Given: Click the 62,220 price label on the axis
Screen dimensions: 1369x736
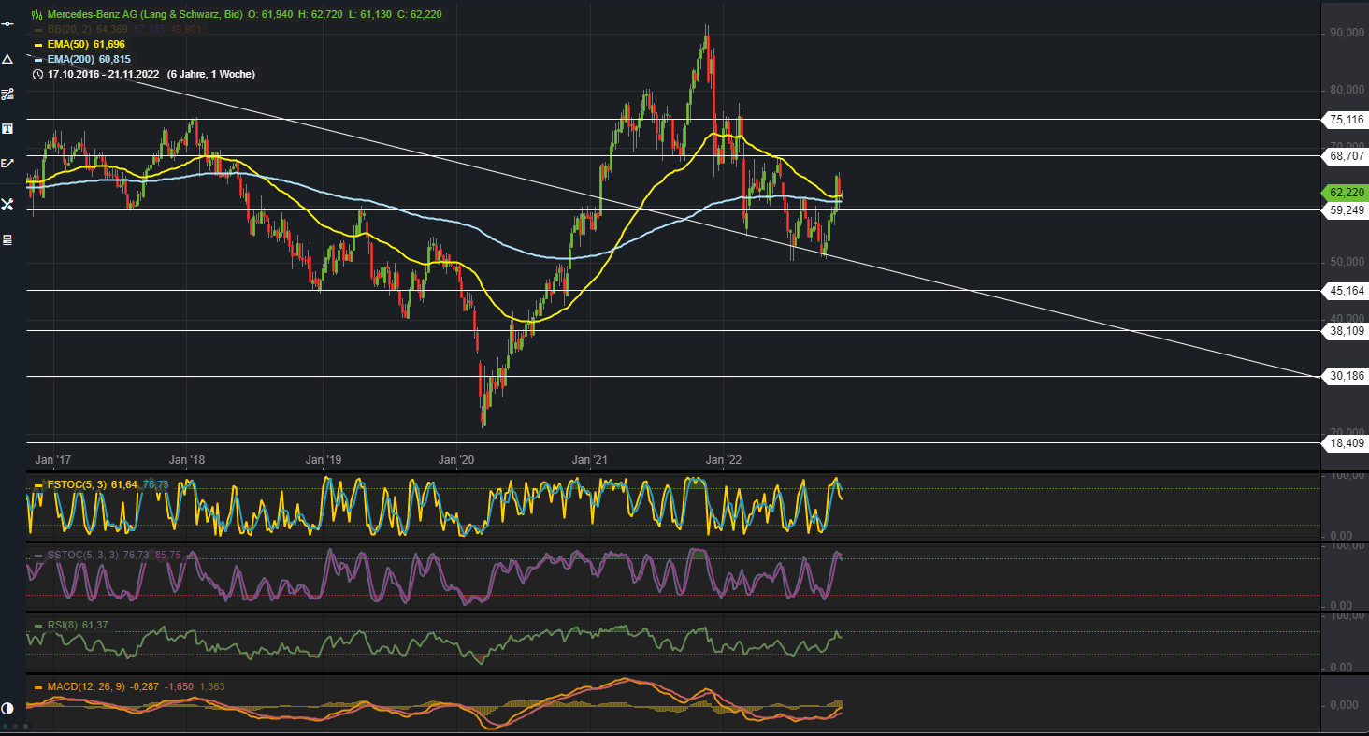Looking at the screenshot, I should pos(1344,194).
